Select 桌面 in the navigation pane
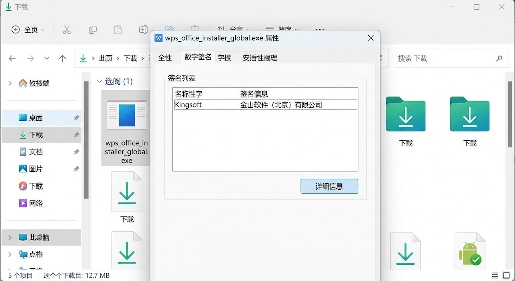515x281 pixels. click(x=41, y=118)
